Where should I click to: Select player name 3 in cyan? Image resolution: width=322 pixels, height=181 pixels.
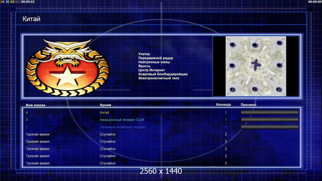(x=27, y=120)
